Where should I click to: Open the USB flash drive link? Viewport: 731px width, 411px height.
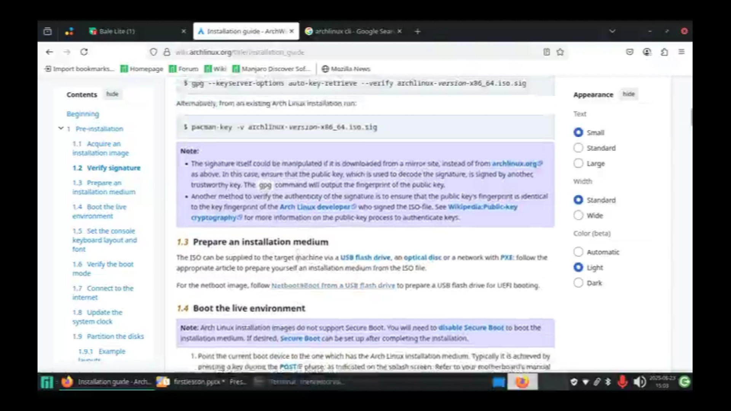pyautogui.click(x=365, y=258)
